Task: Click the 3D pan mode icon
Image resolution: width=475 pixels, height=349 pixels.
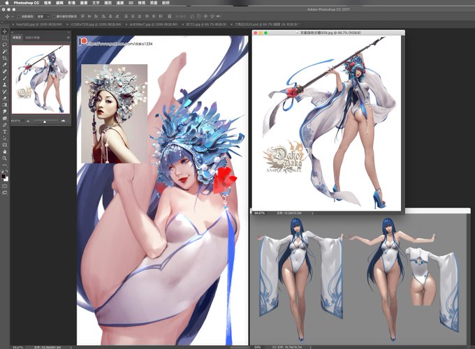Action: pos(205,16)
